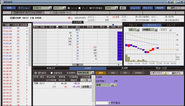The width and height of the screenshot is (185, 106).
Task: Click position list scrollbar down arrow
Action: [93, 104]
